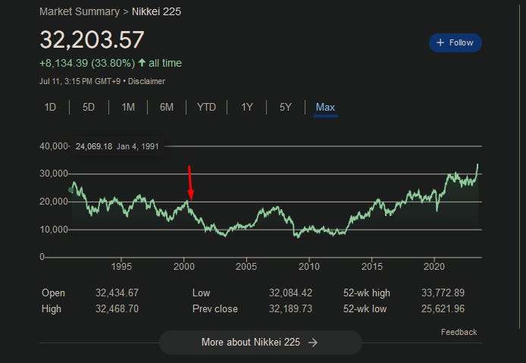This screenshot has width=526, height=363.
Task: Show the 5Y time range chart
Action: (286, 108)
